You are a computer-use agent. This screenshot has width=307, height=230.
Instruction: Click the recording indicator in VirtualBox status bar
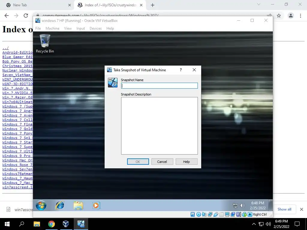coord(233,214)
